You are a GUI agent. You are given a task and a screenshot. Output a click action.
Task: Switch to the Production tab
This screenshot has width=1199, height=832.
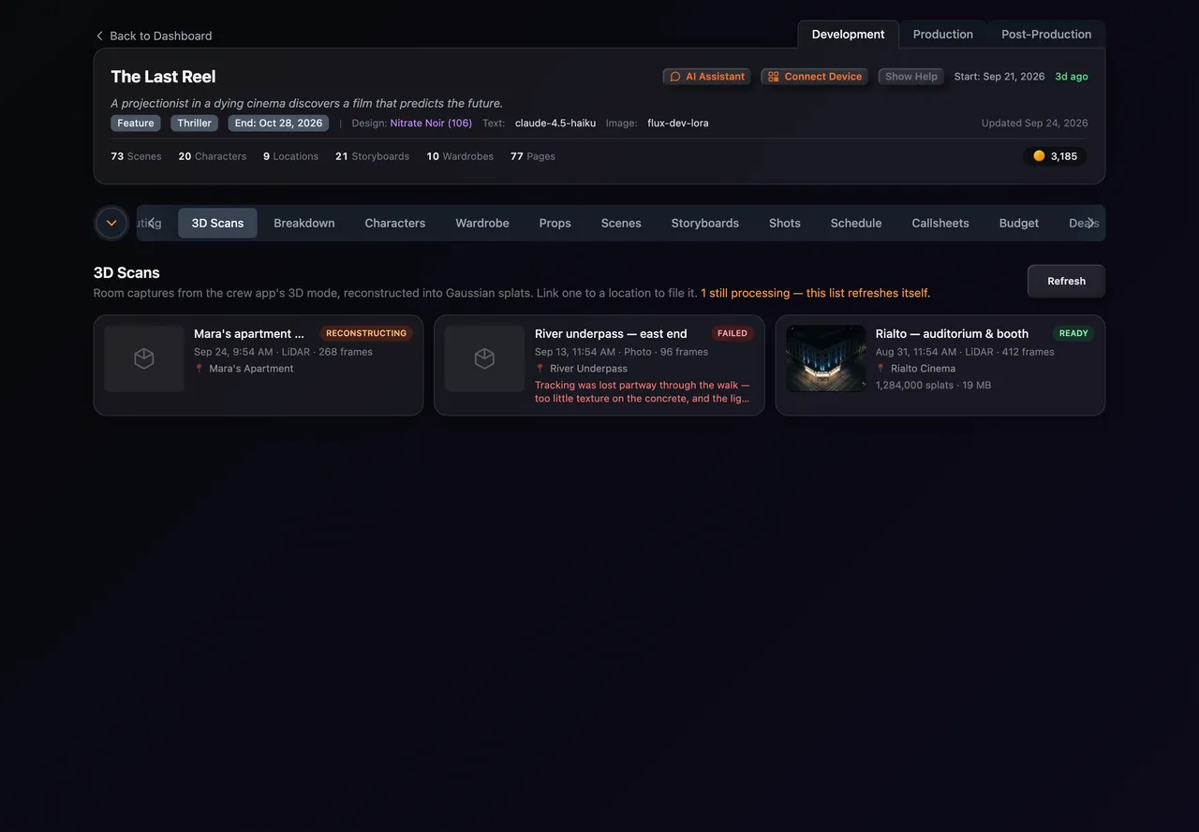(x=942, y=35)
